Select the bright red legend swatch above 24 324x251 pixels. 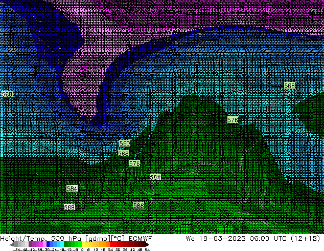click(x=111, y=244)
